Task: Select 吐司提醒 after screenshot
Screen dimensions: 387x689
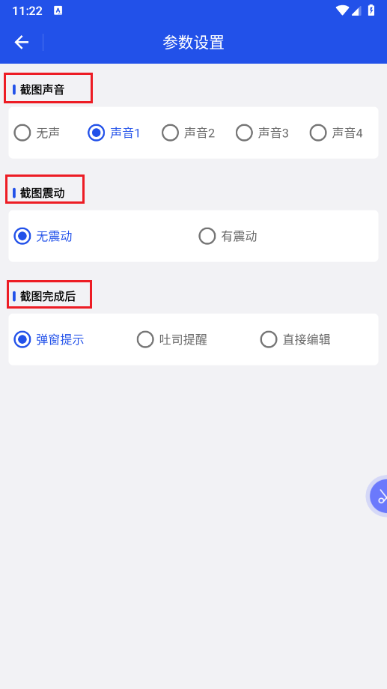Action: pyautogui.click(x=171, y=339)
